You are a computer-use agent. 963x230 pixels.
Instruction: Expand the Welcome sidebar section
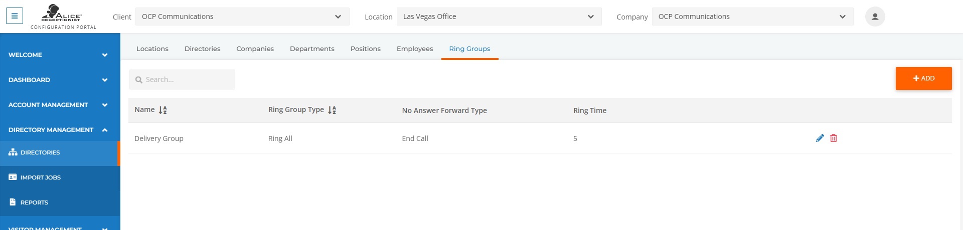60,54
